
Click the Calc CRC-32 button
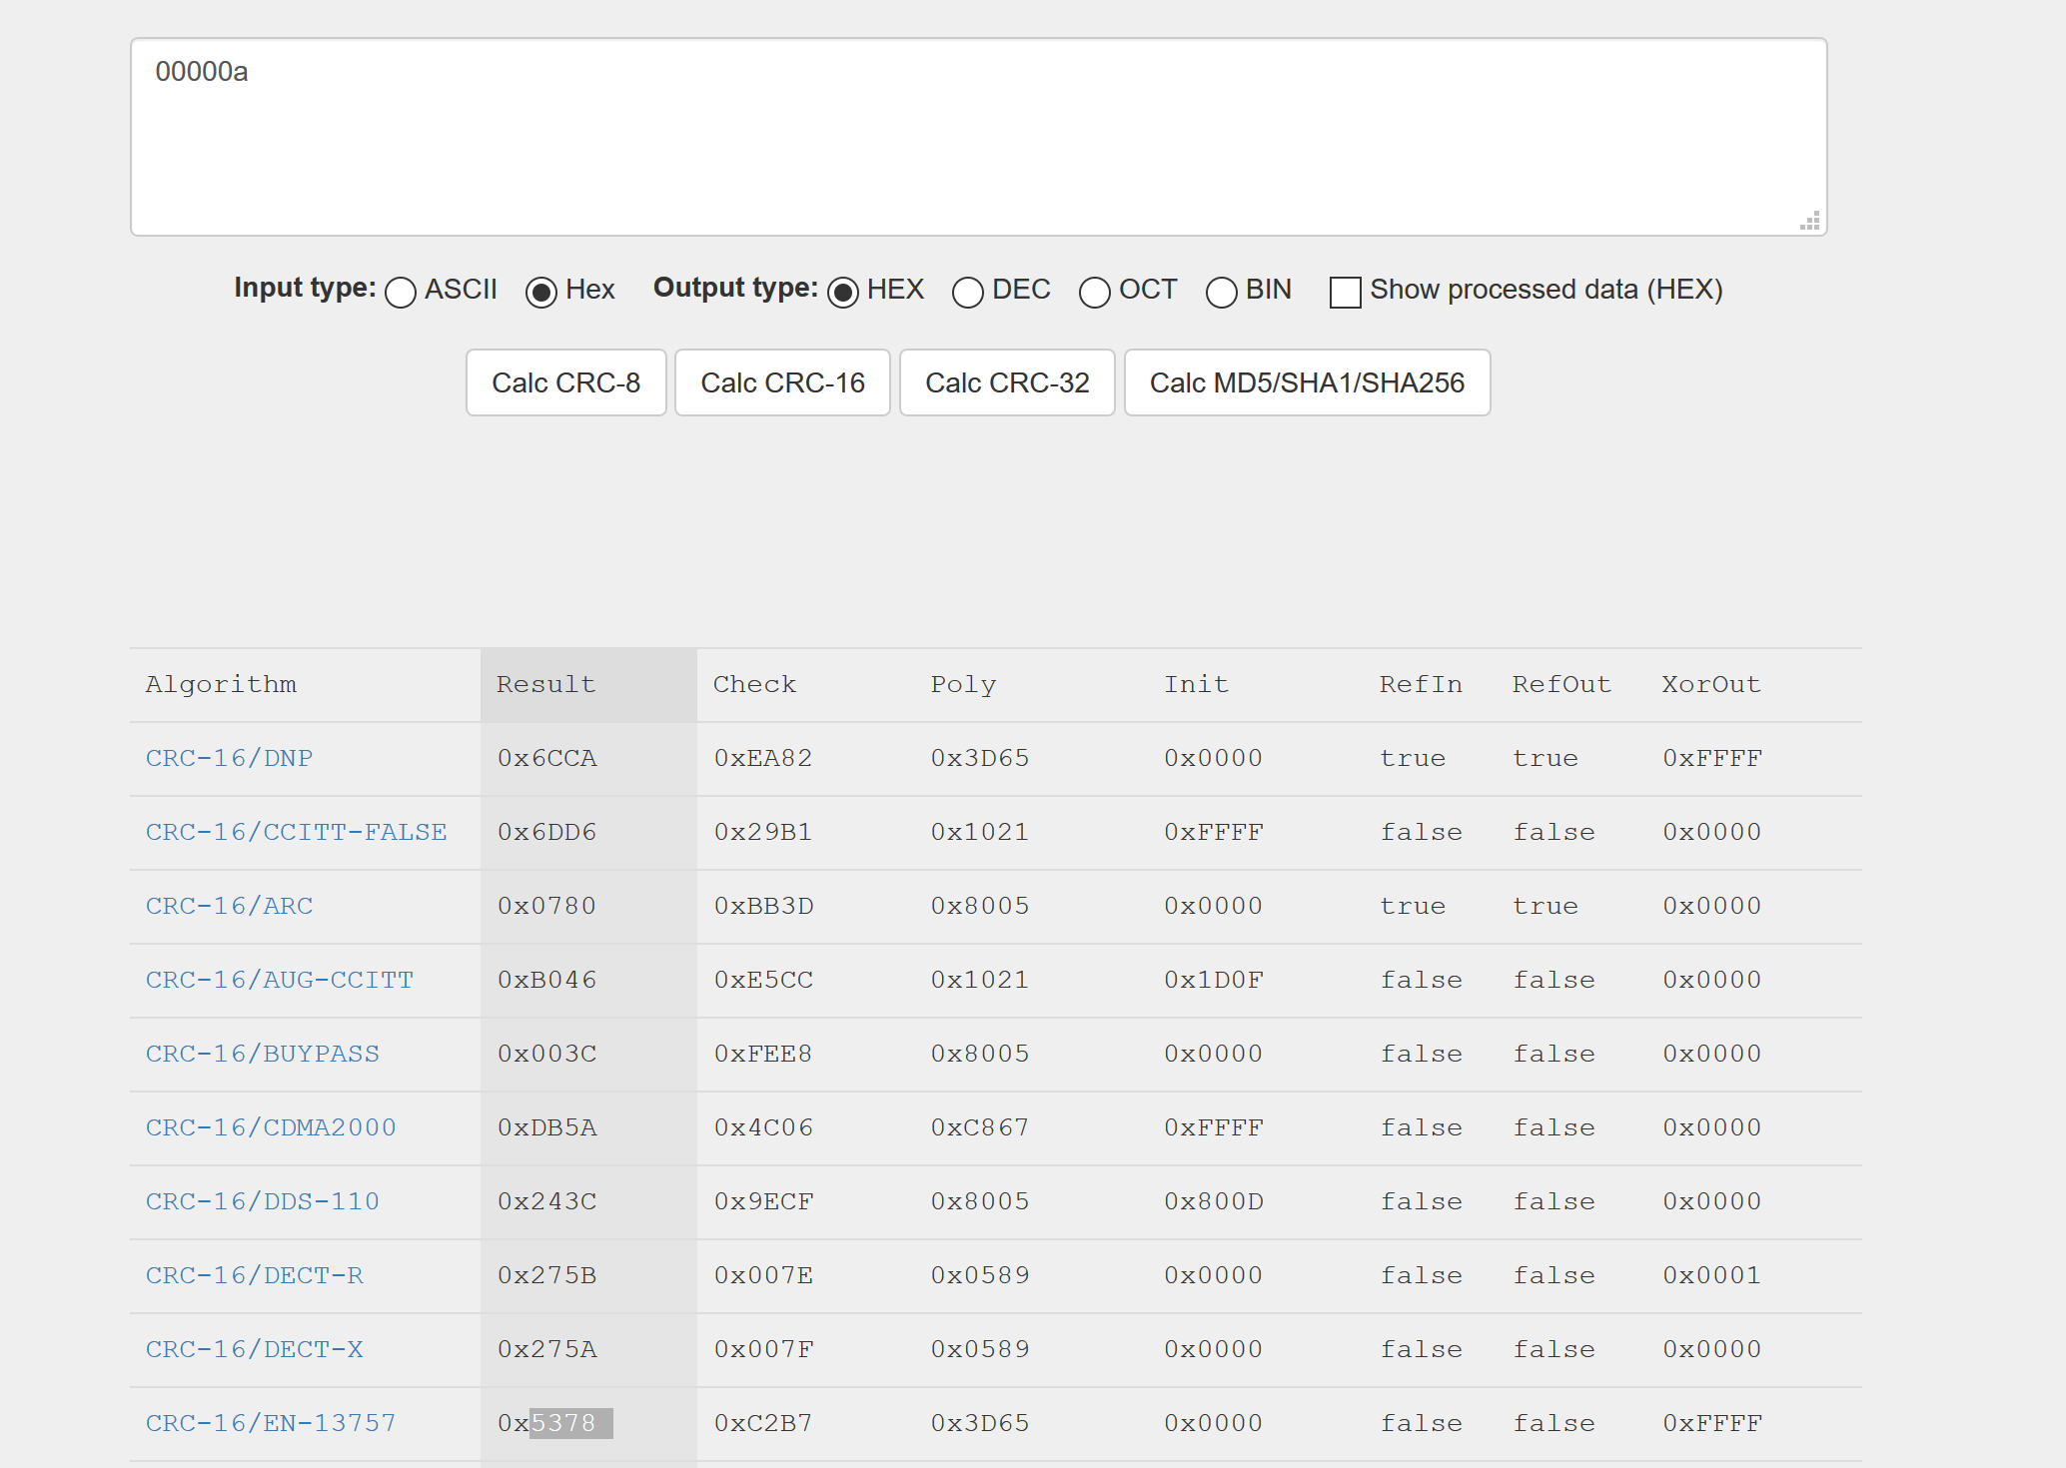click(1007, 382)
